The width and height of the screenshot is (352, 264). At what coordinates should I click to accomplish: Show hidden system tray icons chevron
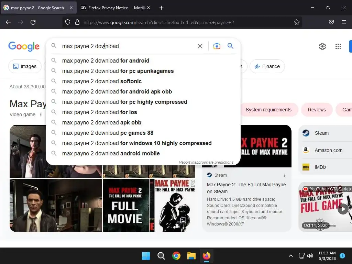(291, 256)
